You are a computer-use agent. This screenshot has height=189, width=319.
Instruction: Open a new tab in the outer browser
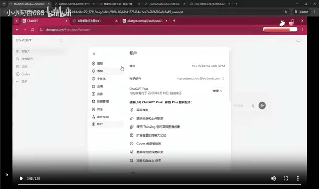click(x=236, y=4)
